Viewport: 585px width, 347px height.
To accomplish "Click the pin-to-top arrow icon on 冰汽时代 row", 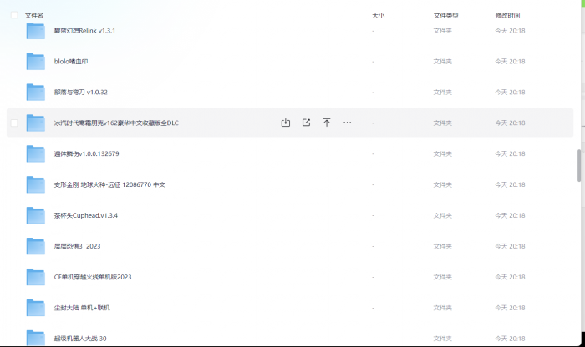I will pos(327,123).
